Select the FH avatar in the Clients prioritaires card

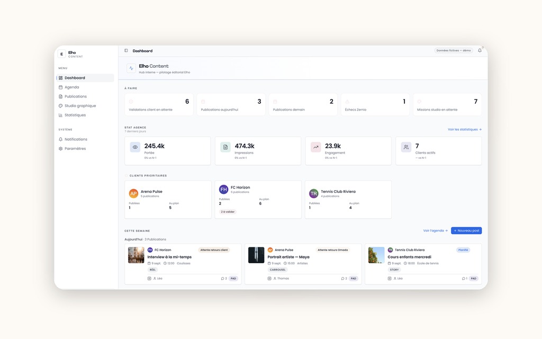pos(224,189)
